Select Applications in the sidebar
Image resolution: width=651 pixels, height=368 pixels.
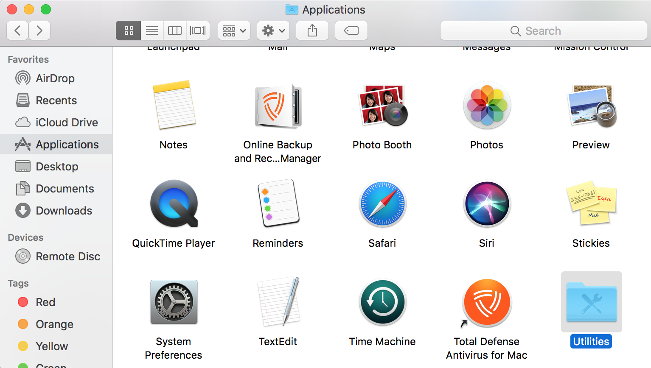coord(56,145)
